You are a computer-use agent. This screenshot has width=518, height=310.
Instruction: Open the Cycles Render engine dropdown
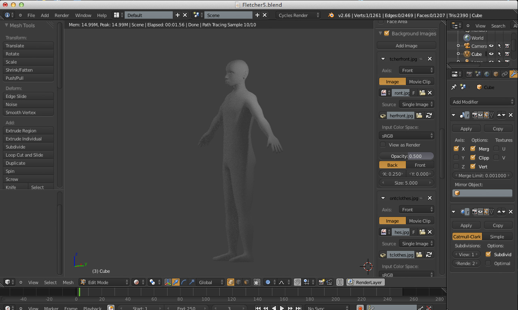pos(298,15)
